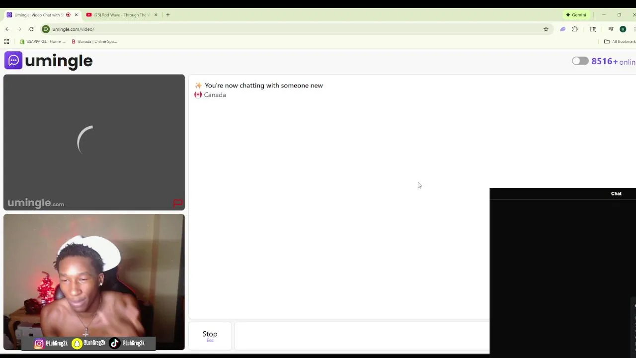Screen dimensions: 636x358
Task: Open the Bovada Online Sports bookmark
Action: tap(94, 41)
